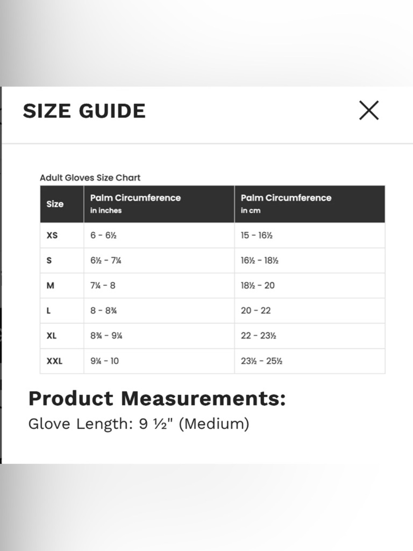Click the 6 - 6½ inches cell
This screenshot has height=551, width=413.
click(x=159, y=235)
